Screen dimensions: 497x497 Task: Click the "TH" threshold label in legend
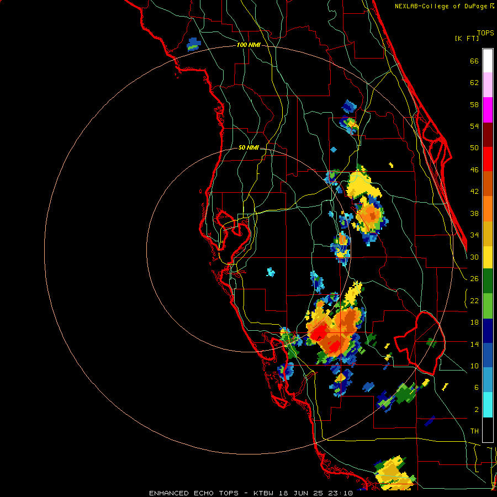tap(474, 431)
